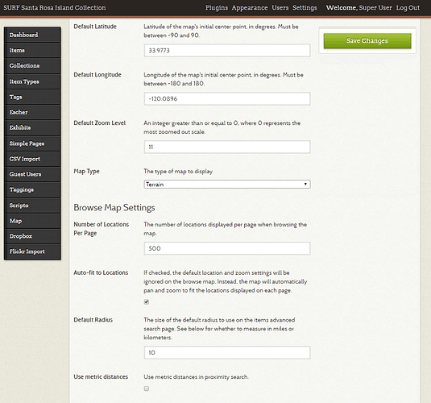Open Appearance in the top navigation

click(x=250, y=8)
